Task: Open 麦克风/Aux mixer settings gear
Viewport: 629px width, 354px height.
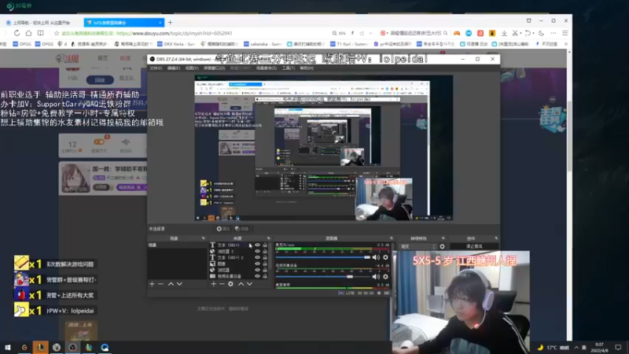Action: (x=385, y=257)
